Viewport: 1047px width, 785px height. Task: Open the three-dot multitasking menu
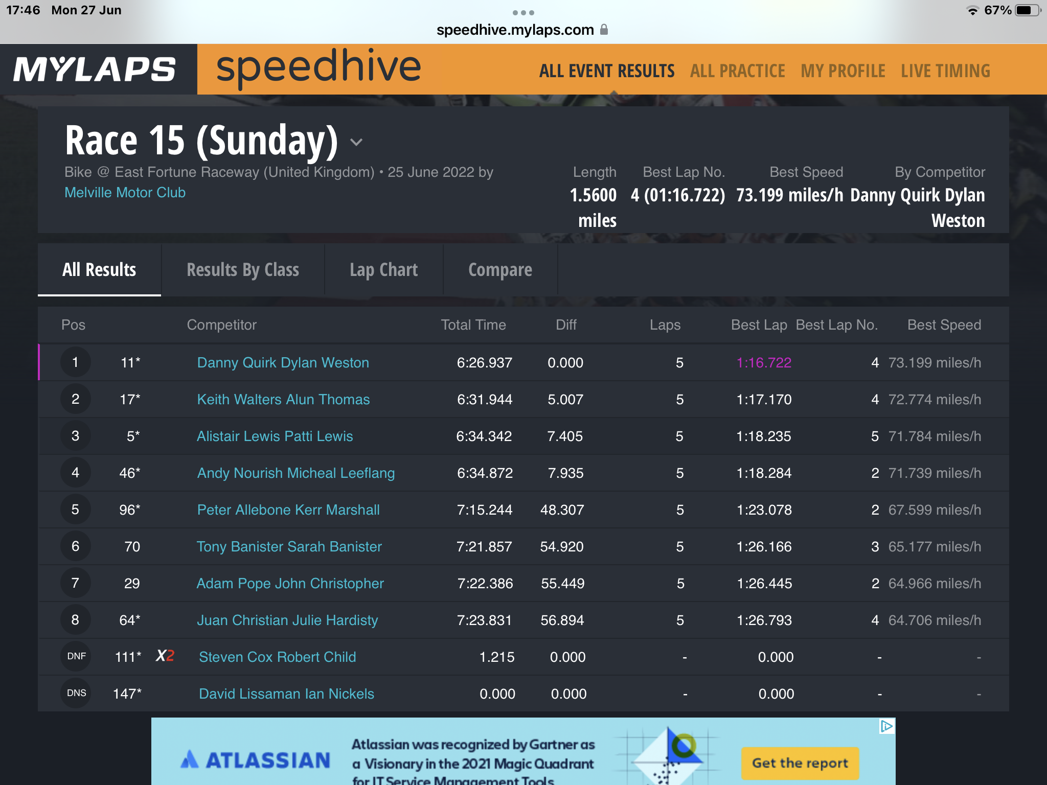[x=523, y=12]
